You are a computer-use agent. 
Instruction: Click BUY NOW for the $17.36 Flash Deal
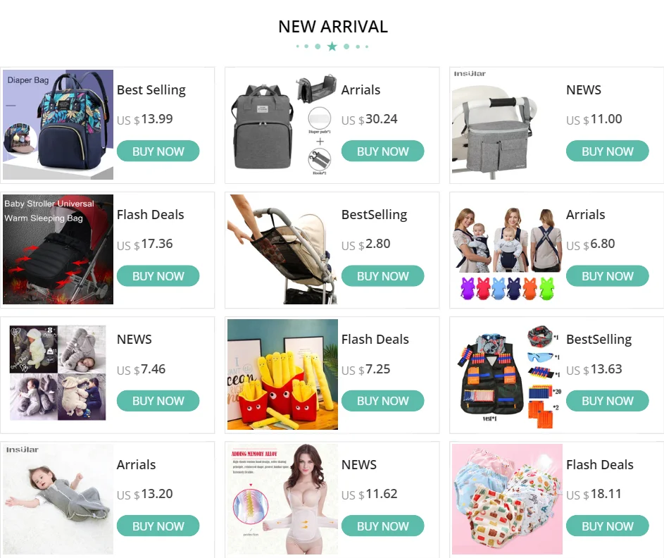158,275
